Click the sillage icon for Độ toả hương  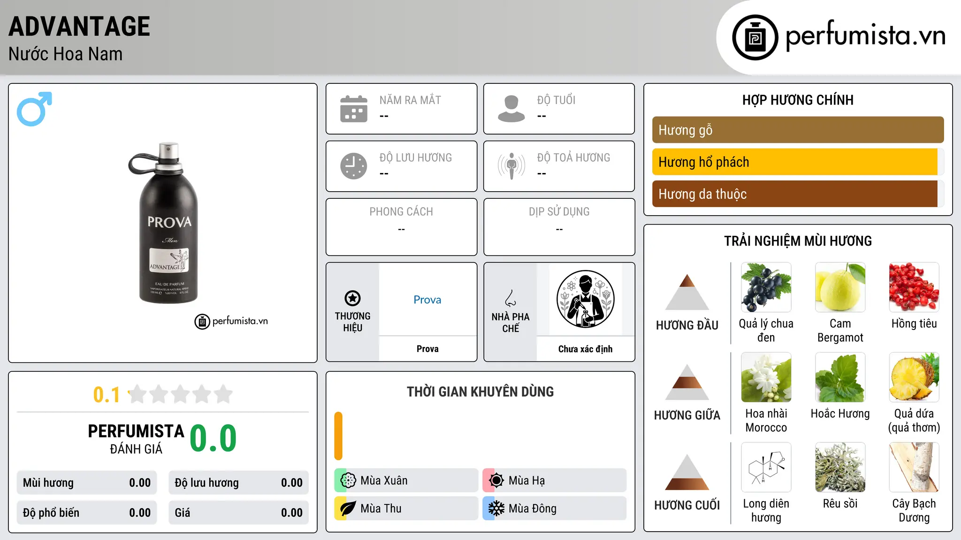click(511, 166)
